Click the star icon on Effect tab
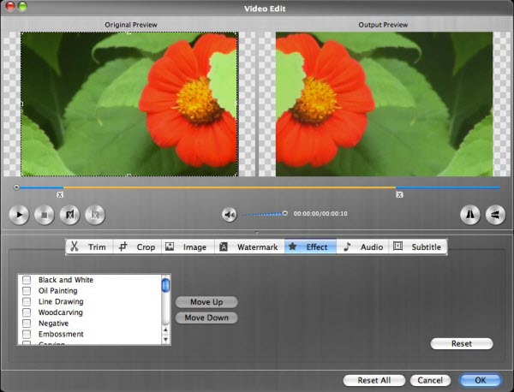Screen dimensions: 514x392 click(293, 246)
